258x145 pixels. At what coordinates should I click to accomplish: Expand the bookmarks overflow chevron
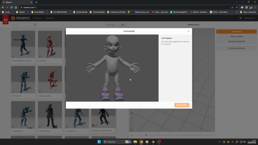tap(237, 12)
